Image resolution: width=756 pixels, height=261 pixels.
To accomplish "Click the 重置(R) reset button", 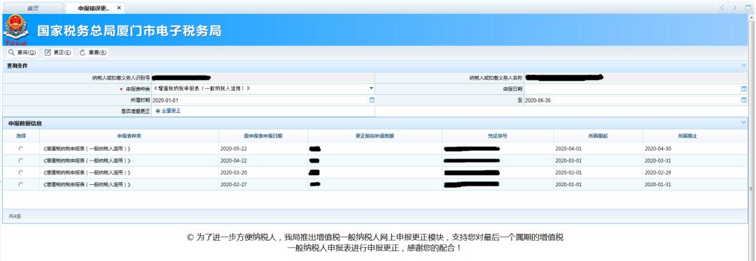I will (x=93, y=52).
